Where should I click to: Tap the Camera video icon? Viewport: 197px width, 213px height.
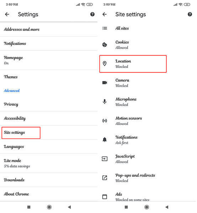105,83
